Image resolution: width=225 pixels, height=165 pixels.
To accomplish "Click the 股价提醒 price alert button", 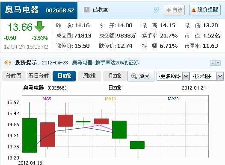I will 205,10.
